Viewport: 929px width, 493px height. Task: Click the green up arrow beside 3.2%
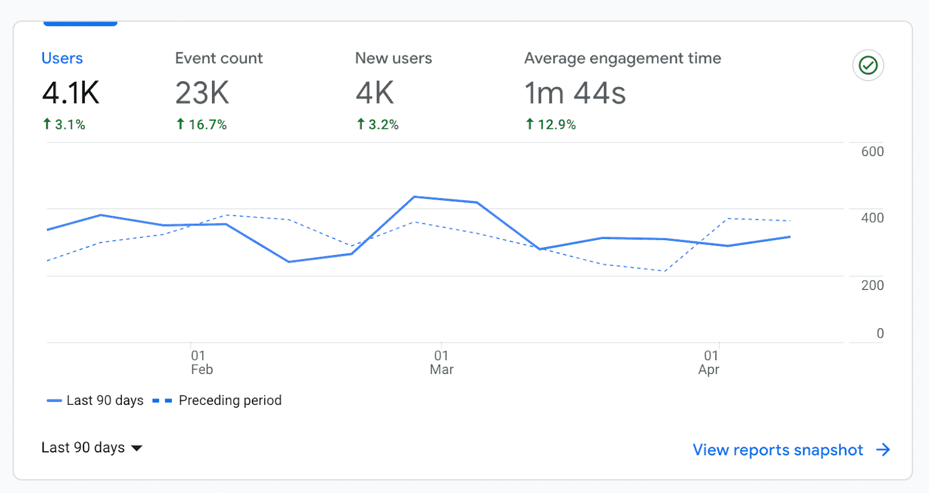click(x=361, y=124)
